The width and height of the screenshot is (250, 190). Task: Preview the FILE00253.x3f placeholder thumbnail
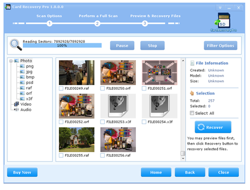tap(118, 106)
